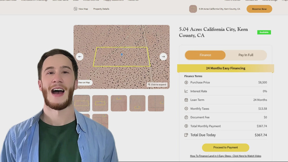
Task: Click the Purchase Price dollar icon
Action: point(186,82)
